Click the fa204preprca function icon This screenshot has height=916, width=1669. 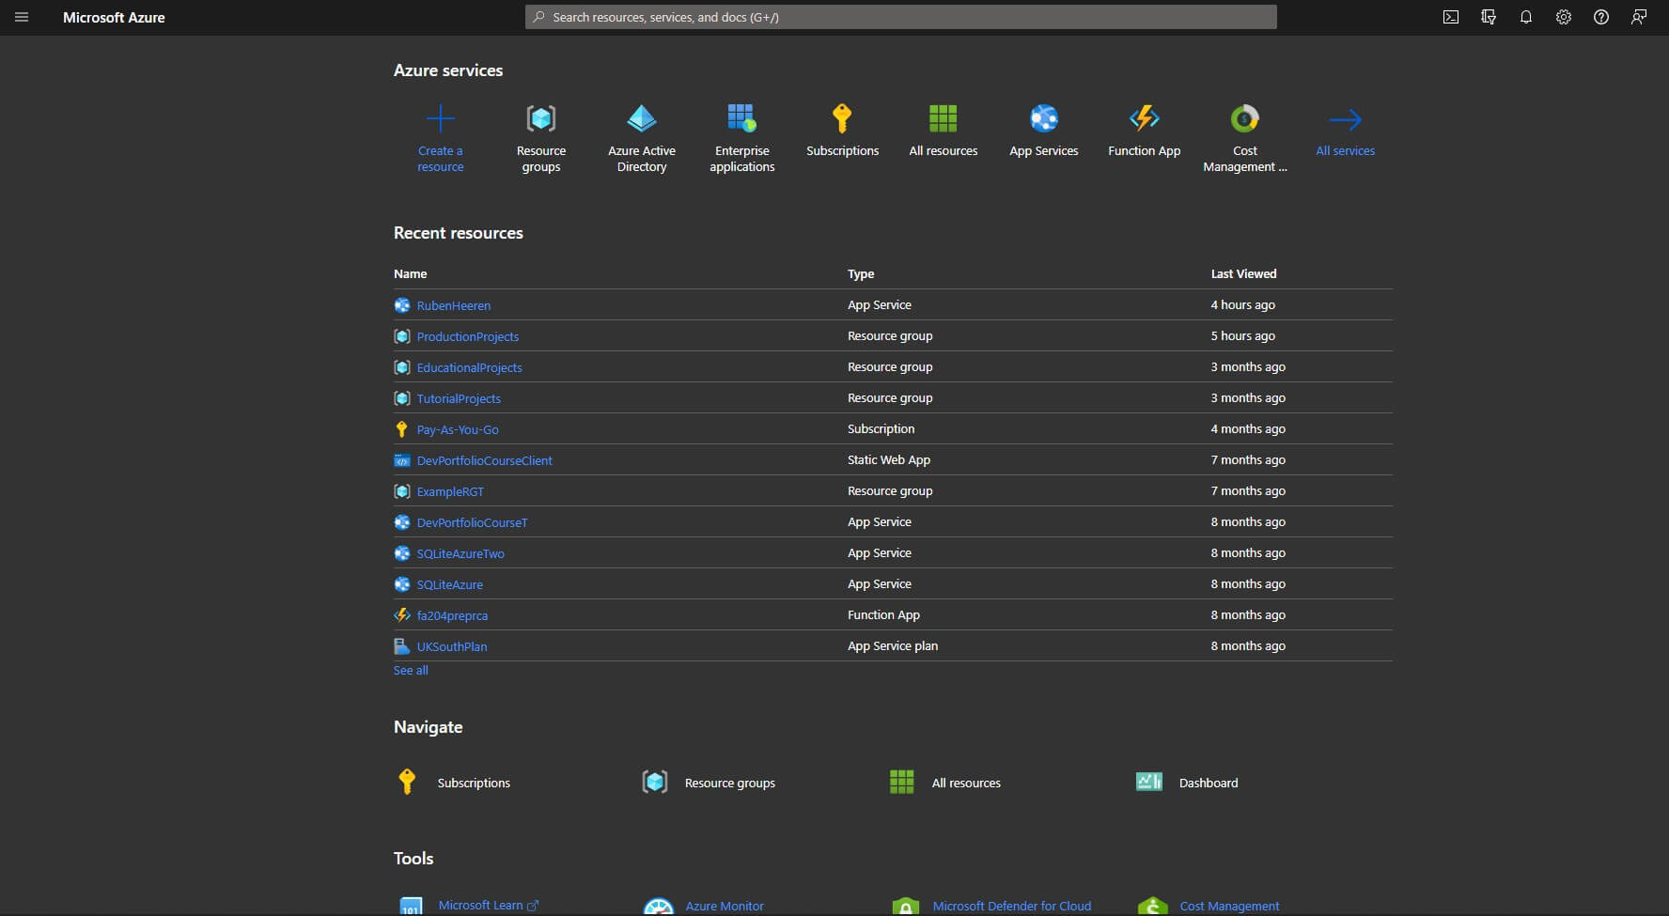[x=402, y=615]
